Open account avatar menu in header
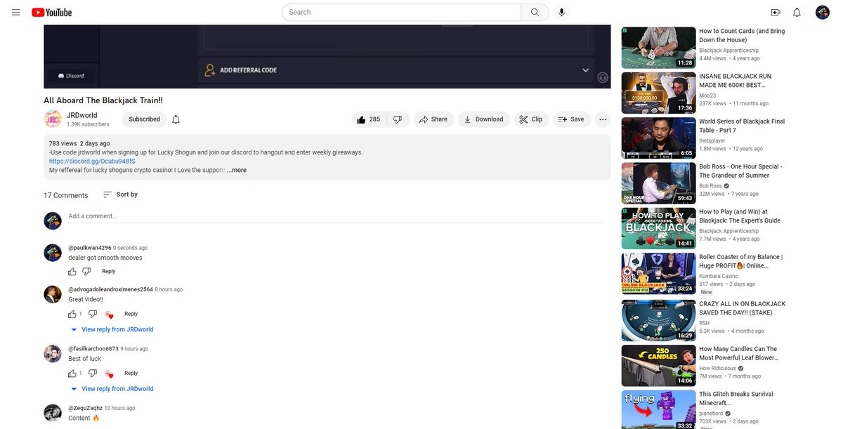Screen dimensions: 843x429 [823, 12]
